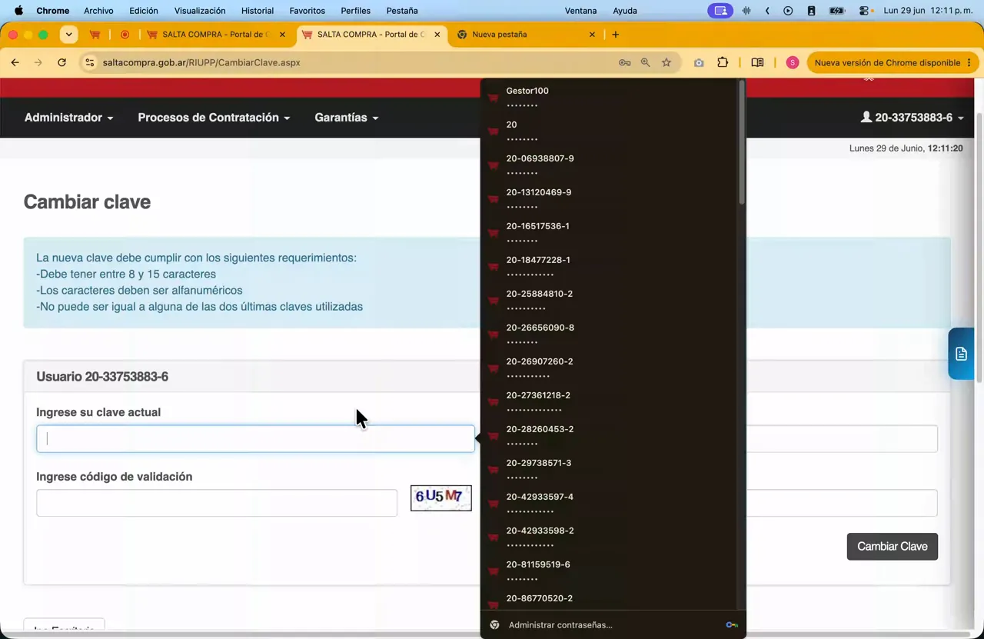Expand the Administrador dropdown menu
984x639 pixels.
tap(69, 118)
